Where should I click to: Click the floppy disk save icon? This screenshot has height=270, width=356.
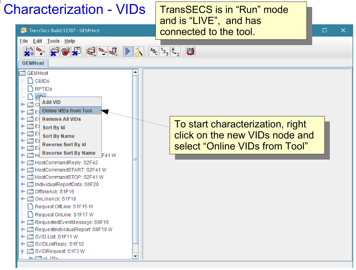pyautogui.click(x=77, y=51)
